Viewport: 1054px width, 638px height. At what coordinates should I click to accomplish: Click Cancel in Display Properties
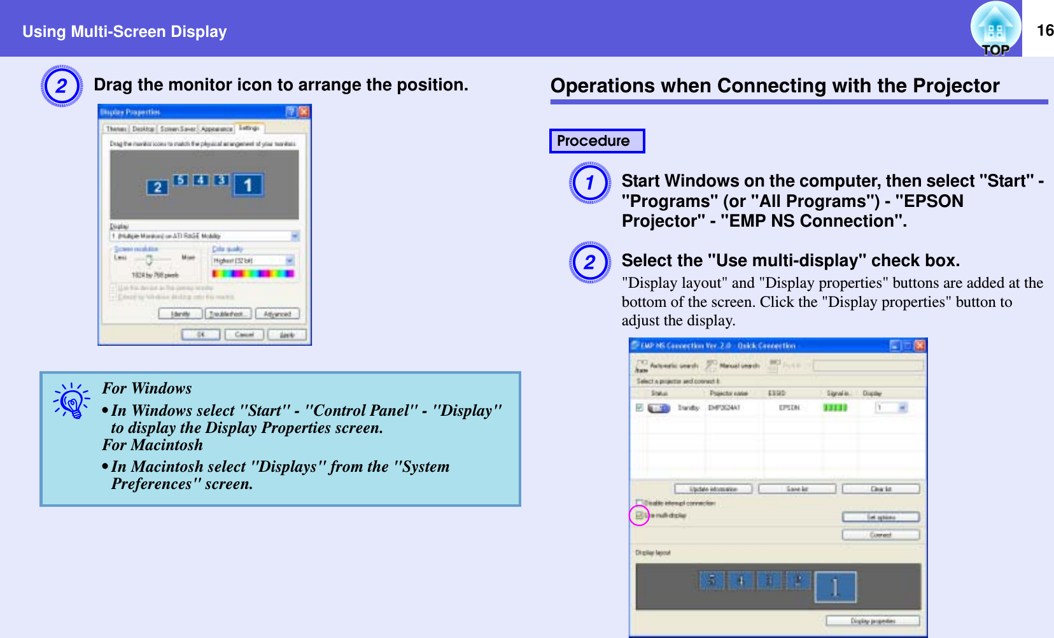244,335
